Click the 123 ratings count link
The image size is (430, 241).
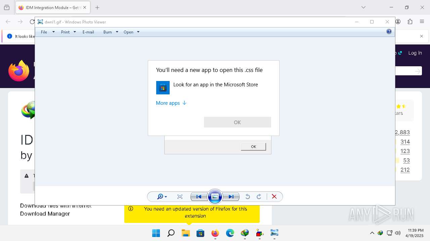click(405, 151)
